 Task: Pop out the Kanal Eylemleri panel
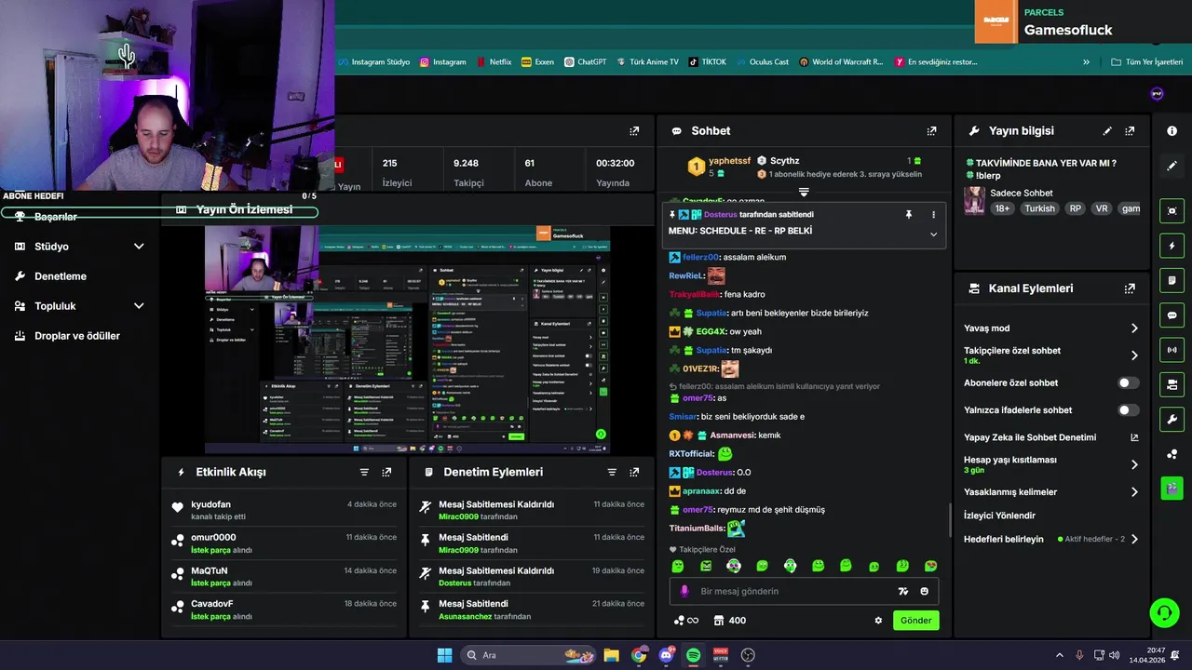point(1130,288)
